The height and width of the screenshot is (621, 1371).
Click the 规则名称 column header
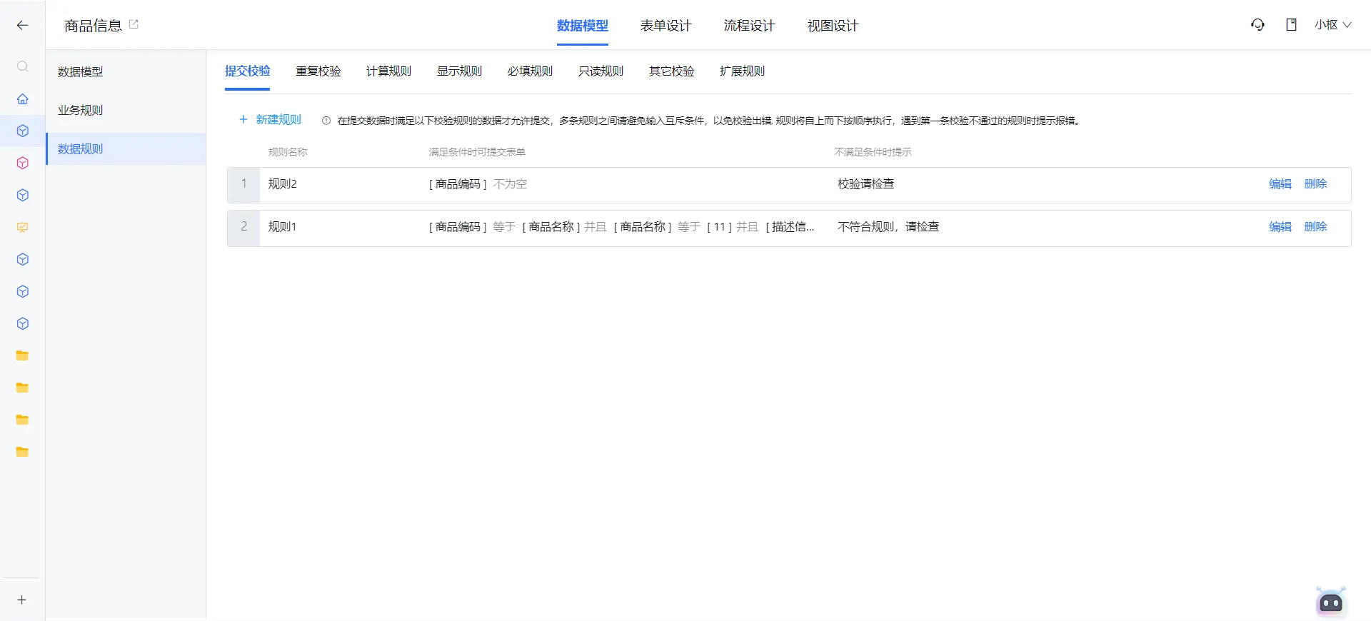287,152
